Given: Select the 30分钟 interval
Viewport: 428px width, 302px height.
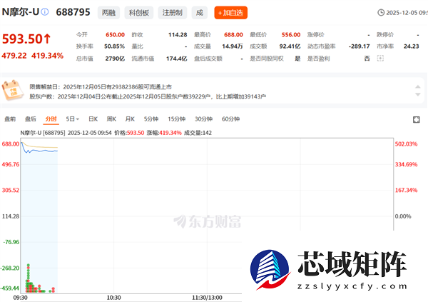Looking at the screenshot, I should (203, 119).
